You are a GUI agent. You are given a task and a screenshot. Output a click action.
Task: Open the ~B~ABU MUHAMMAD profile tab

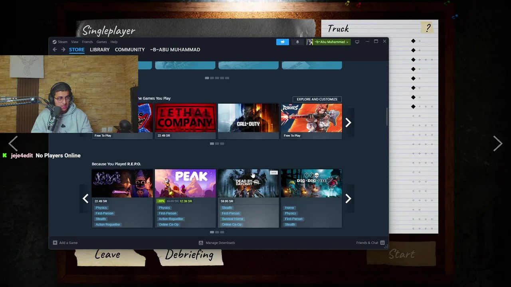tap(175, 50)
